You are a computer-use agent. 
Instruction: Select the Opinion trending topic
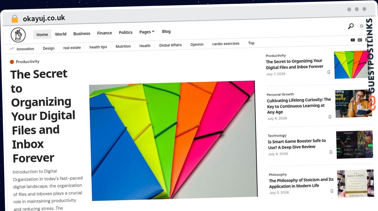pyautogui.click(x=197, y=44)
